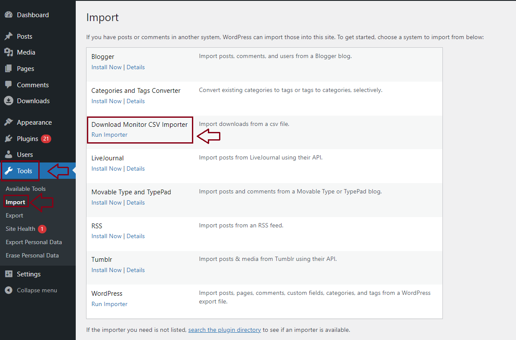Click search the plugin directory link
This screenshot has height=340, width=516.
coord(225,330)
